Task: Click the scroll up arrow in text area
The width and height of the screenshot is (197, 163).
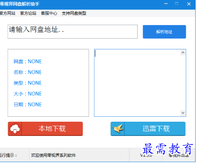Action: [183, 53]
